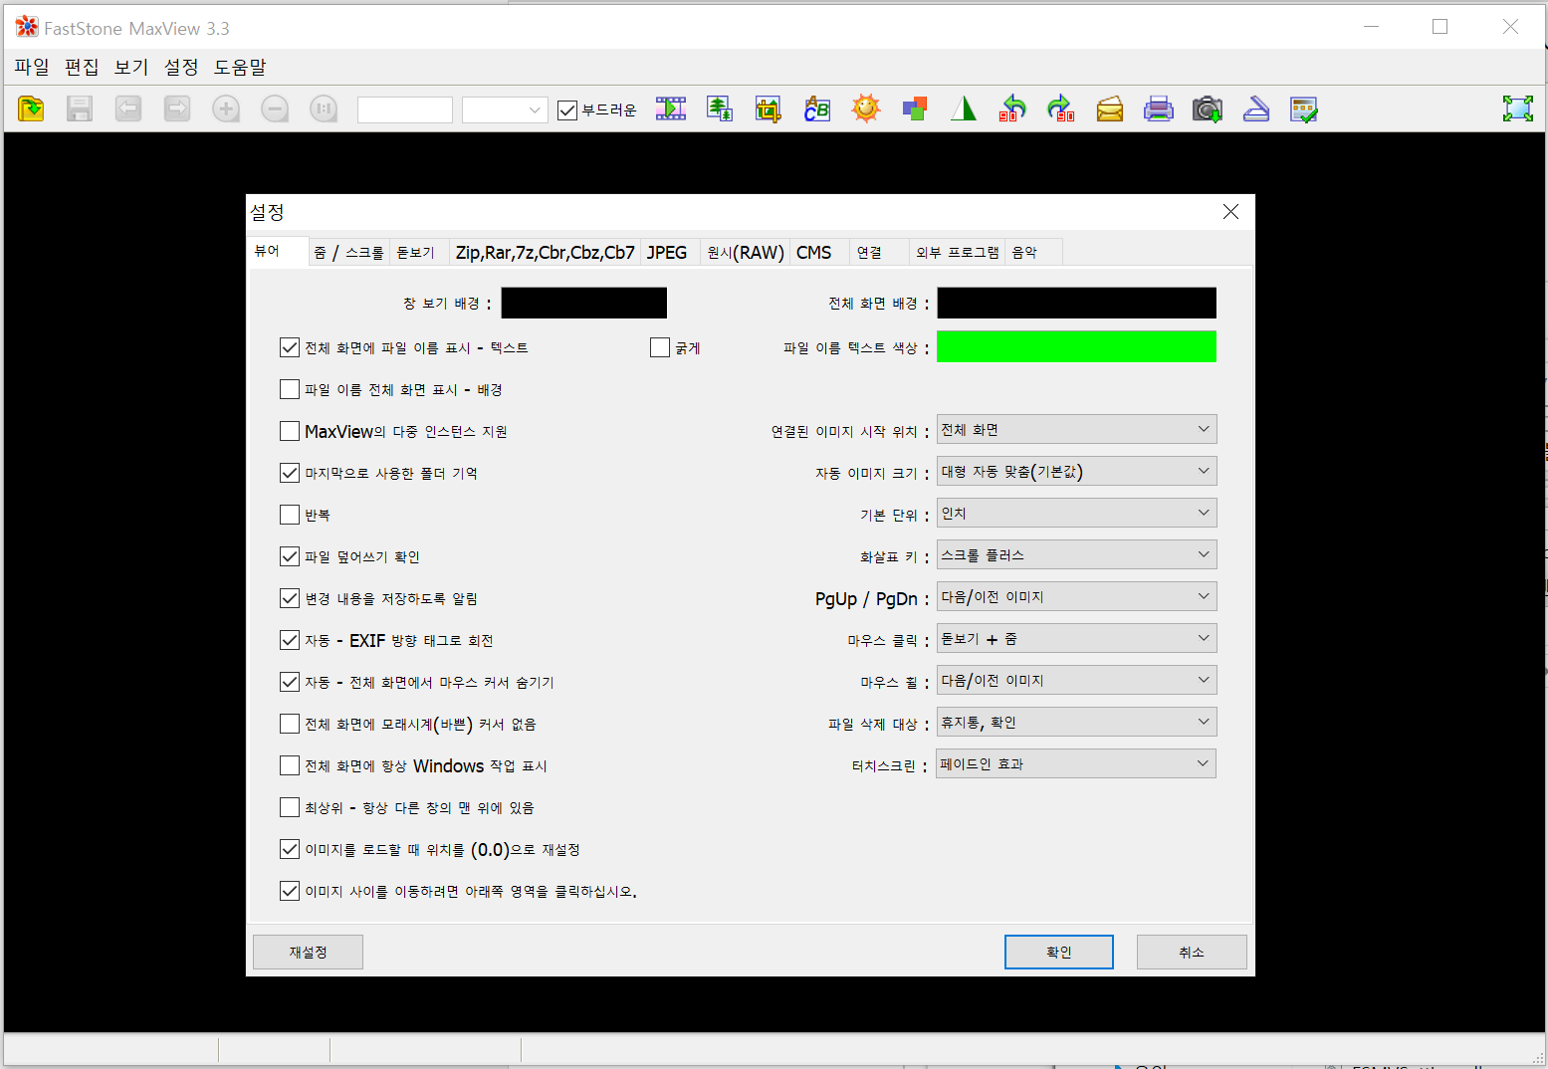
Task: Expand the 화살표 키 dropdown
Action: [1076, 555]
